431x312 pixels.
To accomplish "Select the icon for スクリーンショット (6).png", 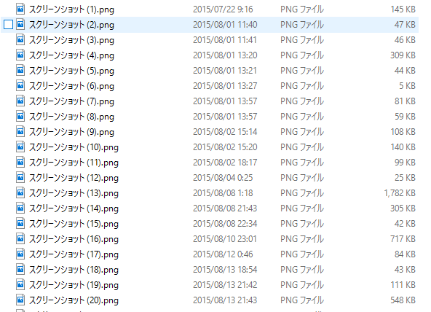I will click(x=20, y=86).
